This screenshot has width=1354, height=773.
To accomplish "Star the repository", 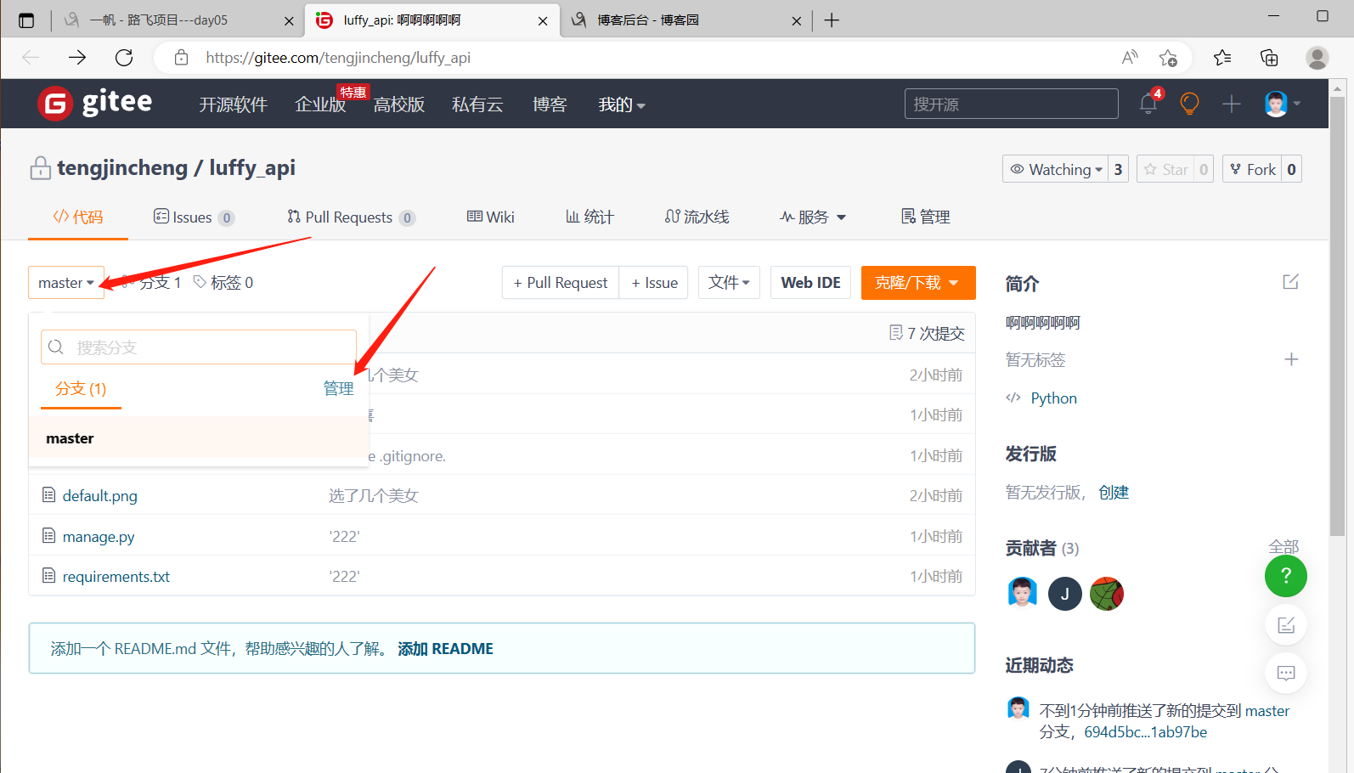I will 1166,169.
